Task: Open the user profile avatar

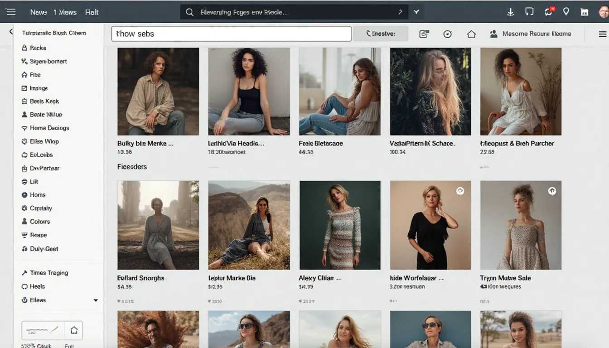Action: coord(604,12)
